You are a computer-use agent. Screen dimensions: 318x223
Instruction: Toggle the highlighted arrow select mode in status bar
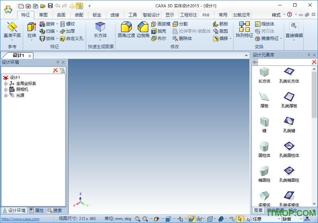[x=240, y=219]
